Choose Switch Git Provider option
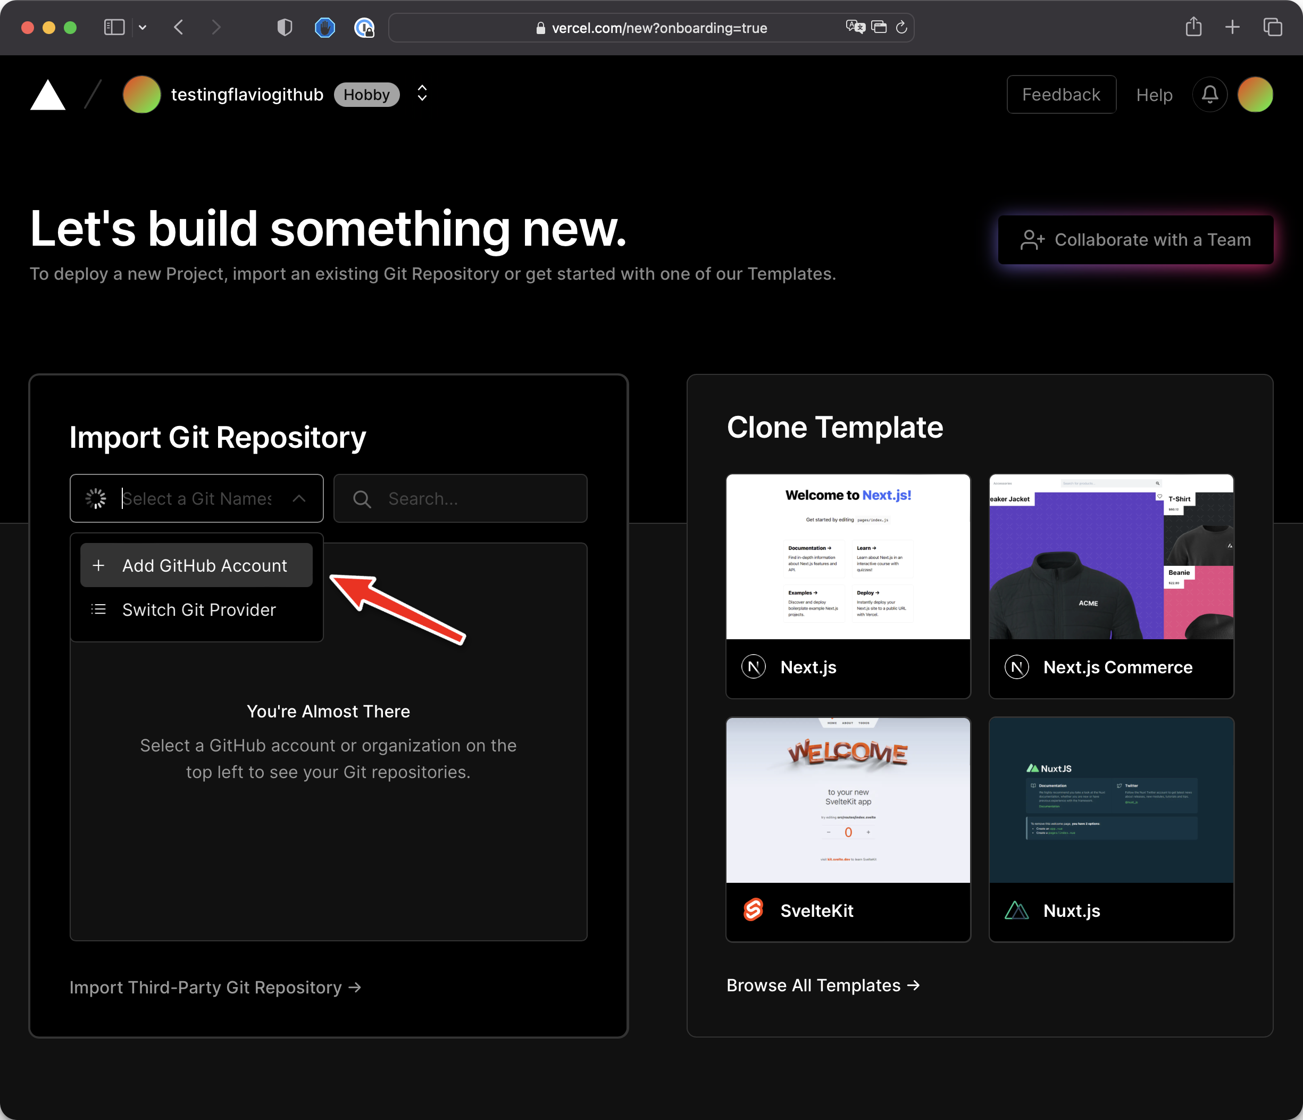 pyautogui.click(x=198, y=609)
